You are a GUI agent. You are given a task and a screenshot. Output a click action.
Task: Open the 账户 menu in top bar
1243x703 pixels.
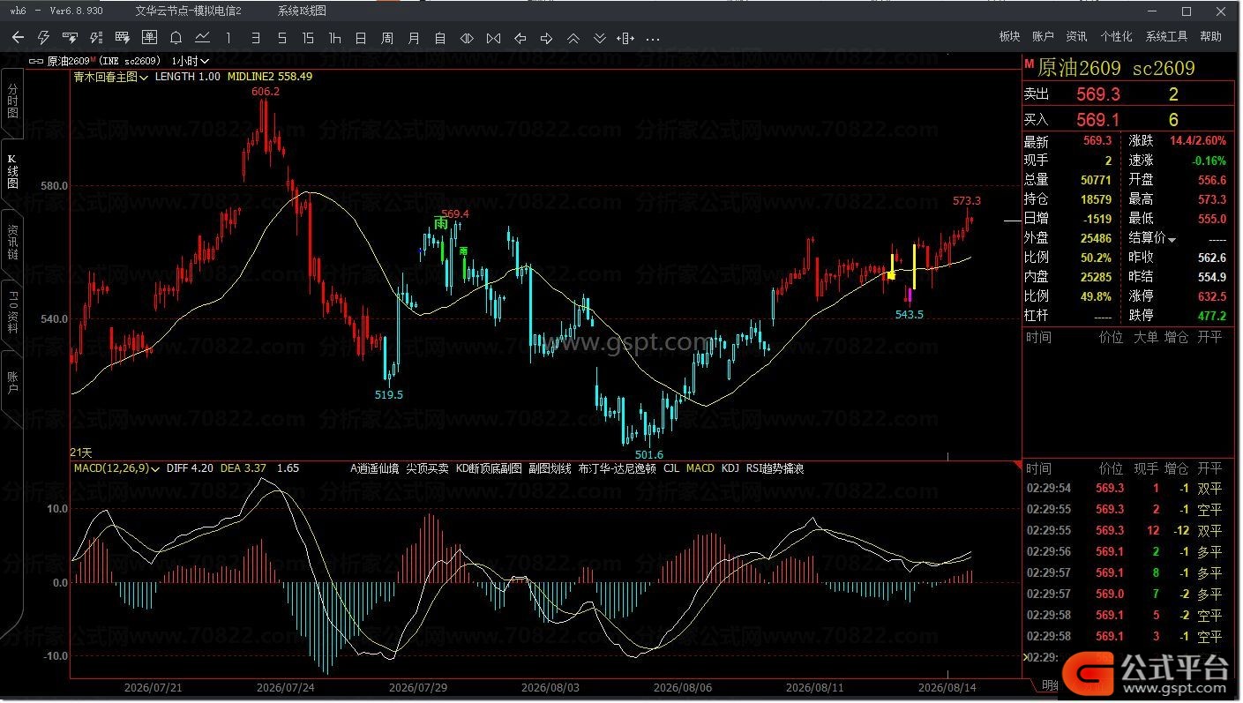click(1043, 36)
